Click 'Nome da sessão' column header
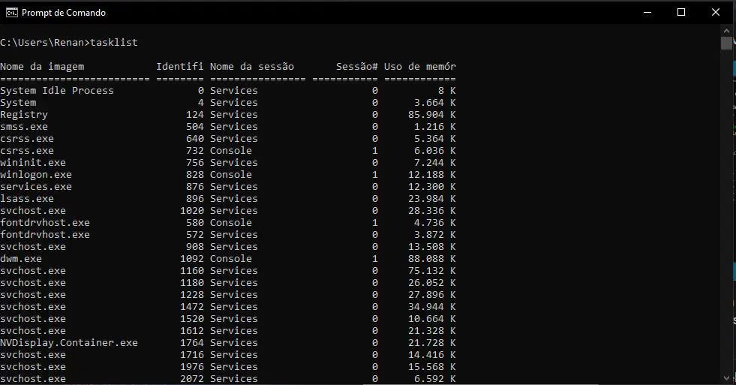Image resolution: width=736 pixels, height=385 pixels. pos(252,67)
